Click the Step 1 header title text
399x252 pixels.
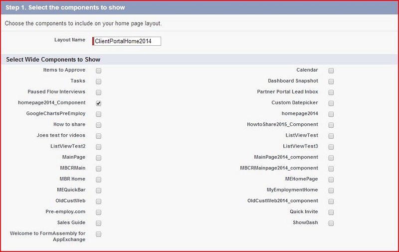65,7
